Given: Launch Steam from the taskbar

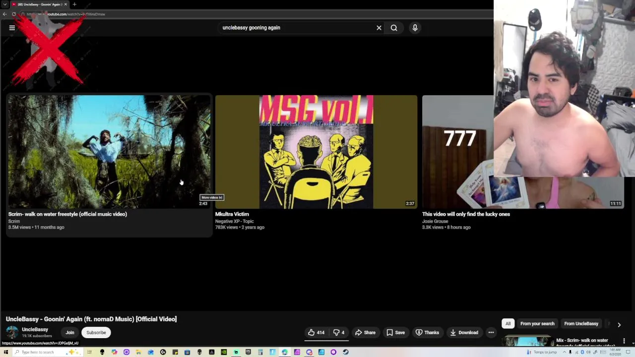Looking at the screenshot, I should (x=346, y=352).
